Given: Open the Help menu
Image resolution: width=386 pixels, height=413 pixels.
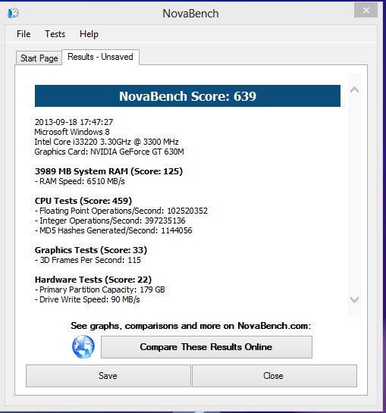Looking at the screenshot, I should tap(89, 34).
